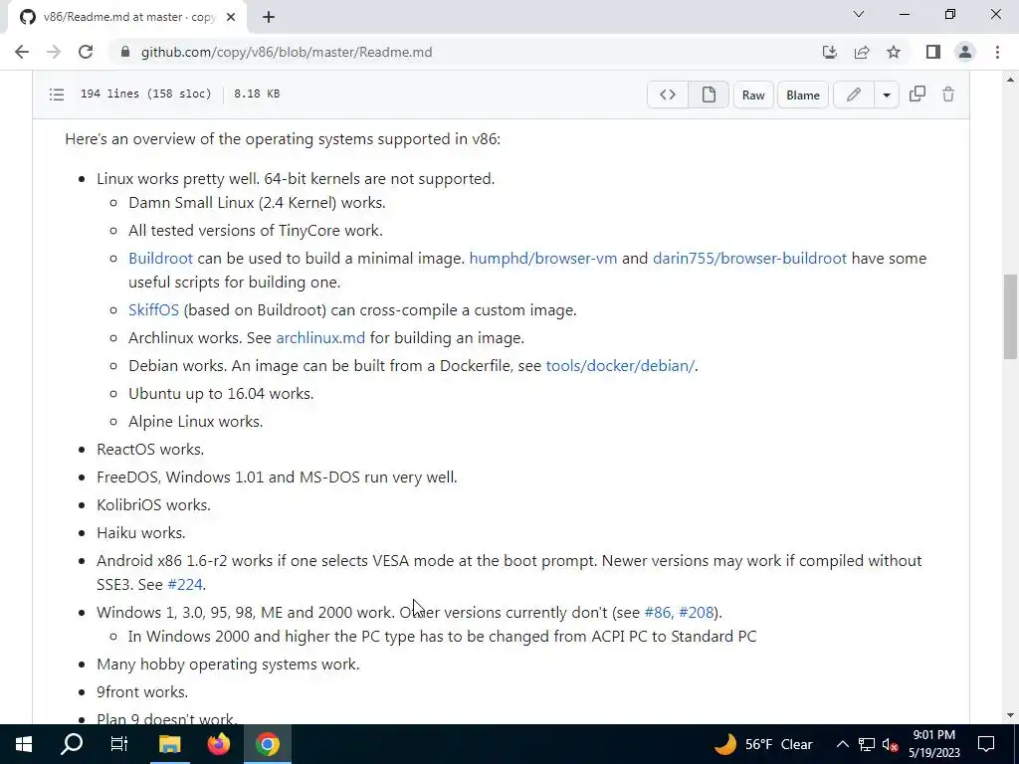Select the text '8.18 KB'
Screen dimensions: 1019x764
257,95
